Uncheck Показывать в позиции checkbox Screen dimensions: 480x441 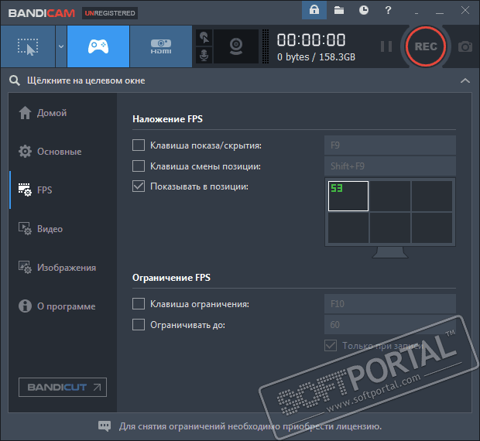pos(139,186)
